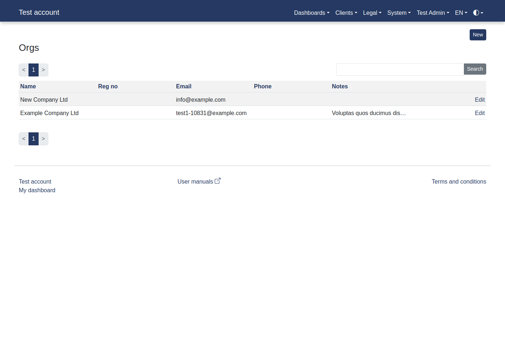Edit the Example Company Ltd row

point(479,113)
